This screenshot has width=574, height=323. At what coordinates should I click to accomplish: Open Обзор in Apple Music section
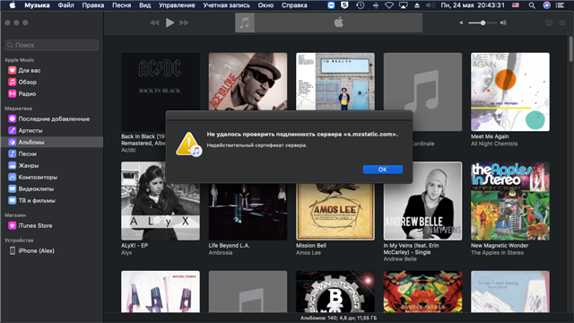point(52,82)
